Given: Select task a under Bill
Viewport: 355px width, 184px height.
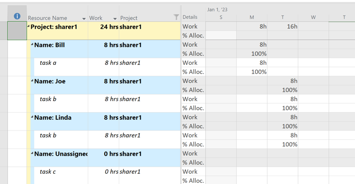Looking at the screenshot, I should point(48,63).
